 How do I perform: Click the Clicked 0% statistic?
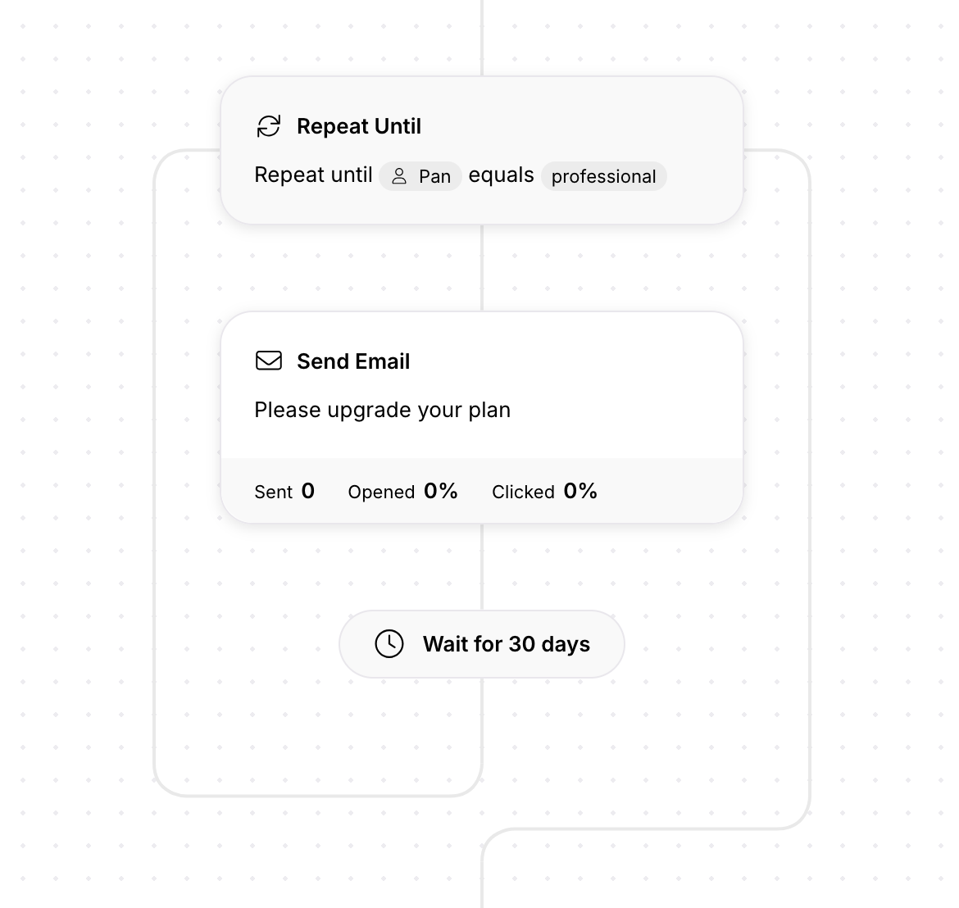(544, 492)
